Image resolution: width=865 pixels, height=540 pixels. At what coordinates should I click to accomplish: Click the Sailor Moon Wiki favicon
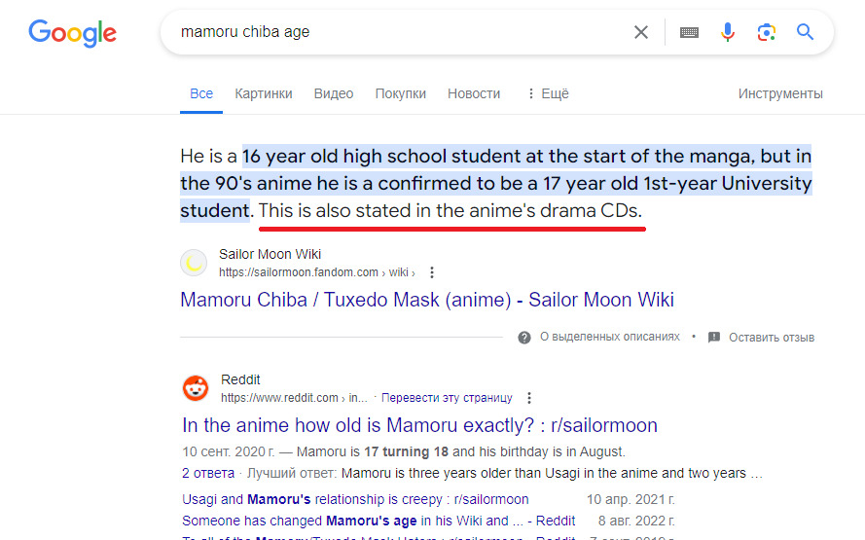coord(195,263)
